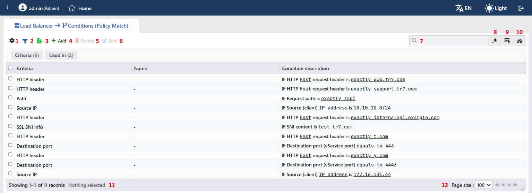Click the network hierarchy view icon
532x193 pixels.
click(520, 41)
